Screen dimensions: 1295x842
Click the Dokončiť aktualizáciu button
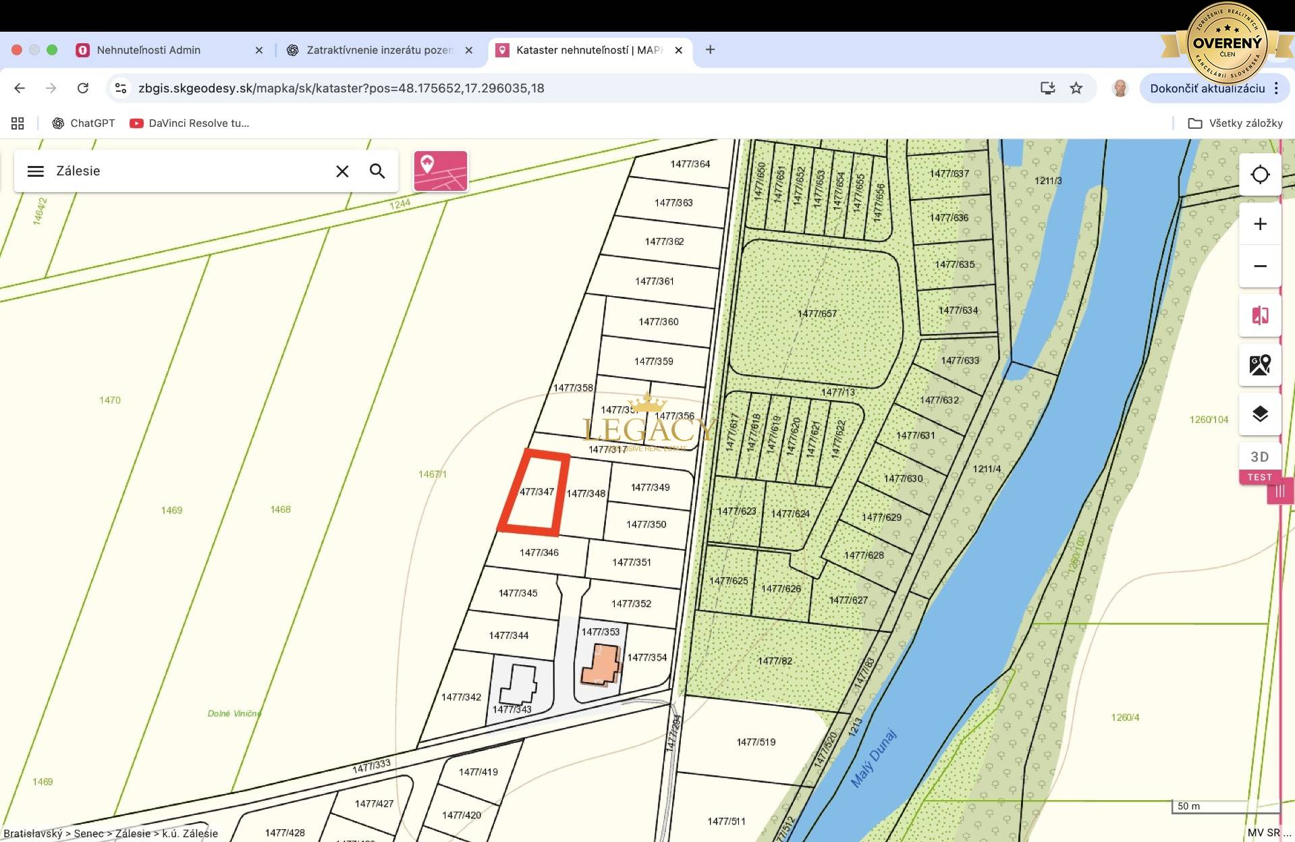pos(1207,88)
